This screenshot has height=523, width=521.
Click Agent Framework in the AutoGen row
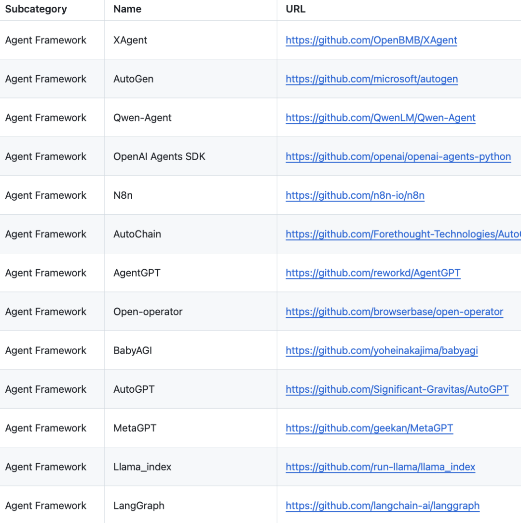(46, 79)
